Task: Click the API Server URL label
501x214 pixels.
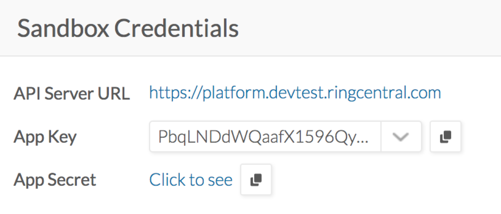Action: point(72,93)
